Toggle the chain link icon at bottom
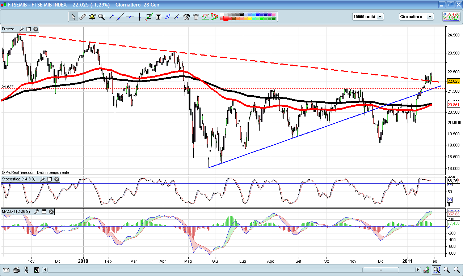The width and height of the screenshot is (463, 276). click(x=26, y=270)
